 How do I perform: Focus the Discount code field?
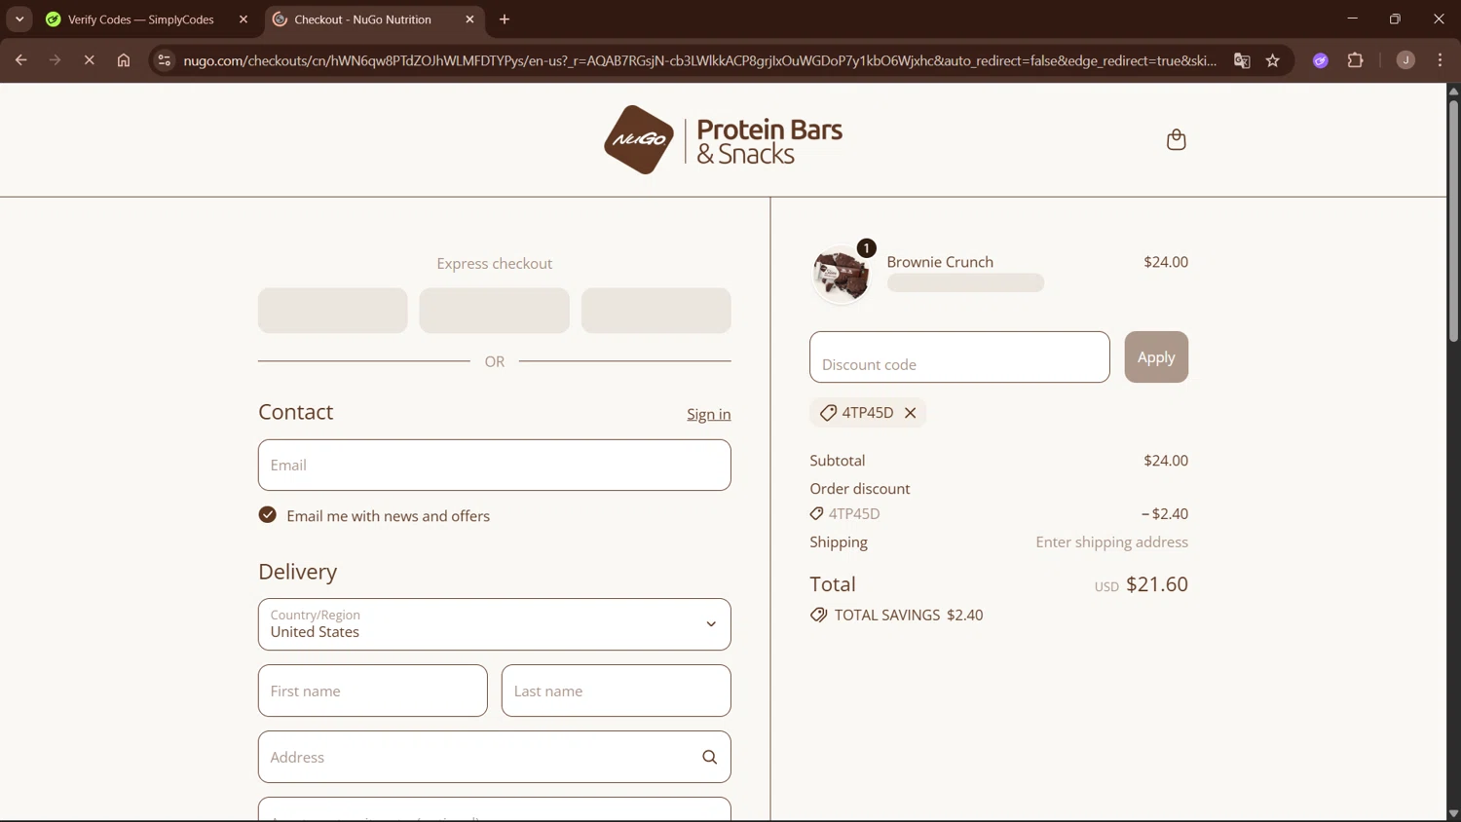coord(959,356)
